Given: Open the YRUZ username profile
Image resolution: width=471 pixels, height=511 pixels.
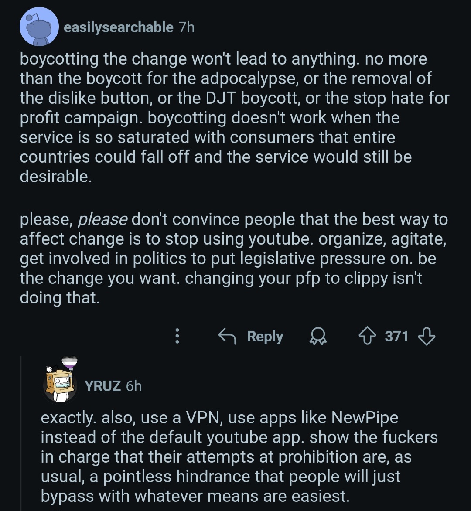Looking at the screenshot, I should [x=102, y=386].
